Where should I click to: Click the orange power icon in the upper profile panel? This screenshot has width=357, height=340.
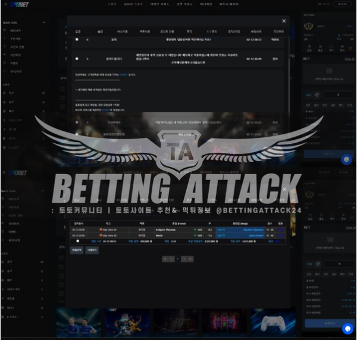(350, 48)
